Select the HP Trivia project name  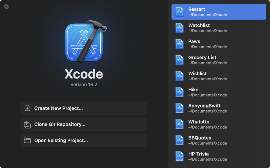pos(198,154)
